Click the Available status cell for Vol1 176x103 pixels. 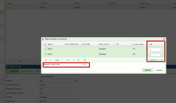(77, 8)
